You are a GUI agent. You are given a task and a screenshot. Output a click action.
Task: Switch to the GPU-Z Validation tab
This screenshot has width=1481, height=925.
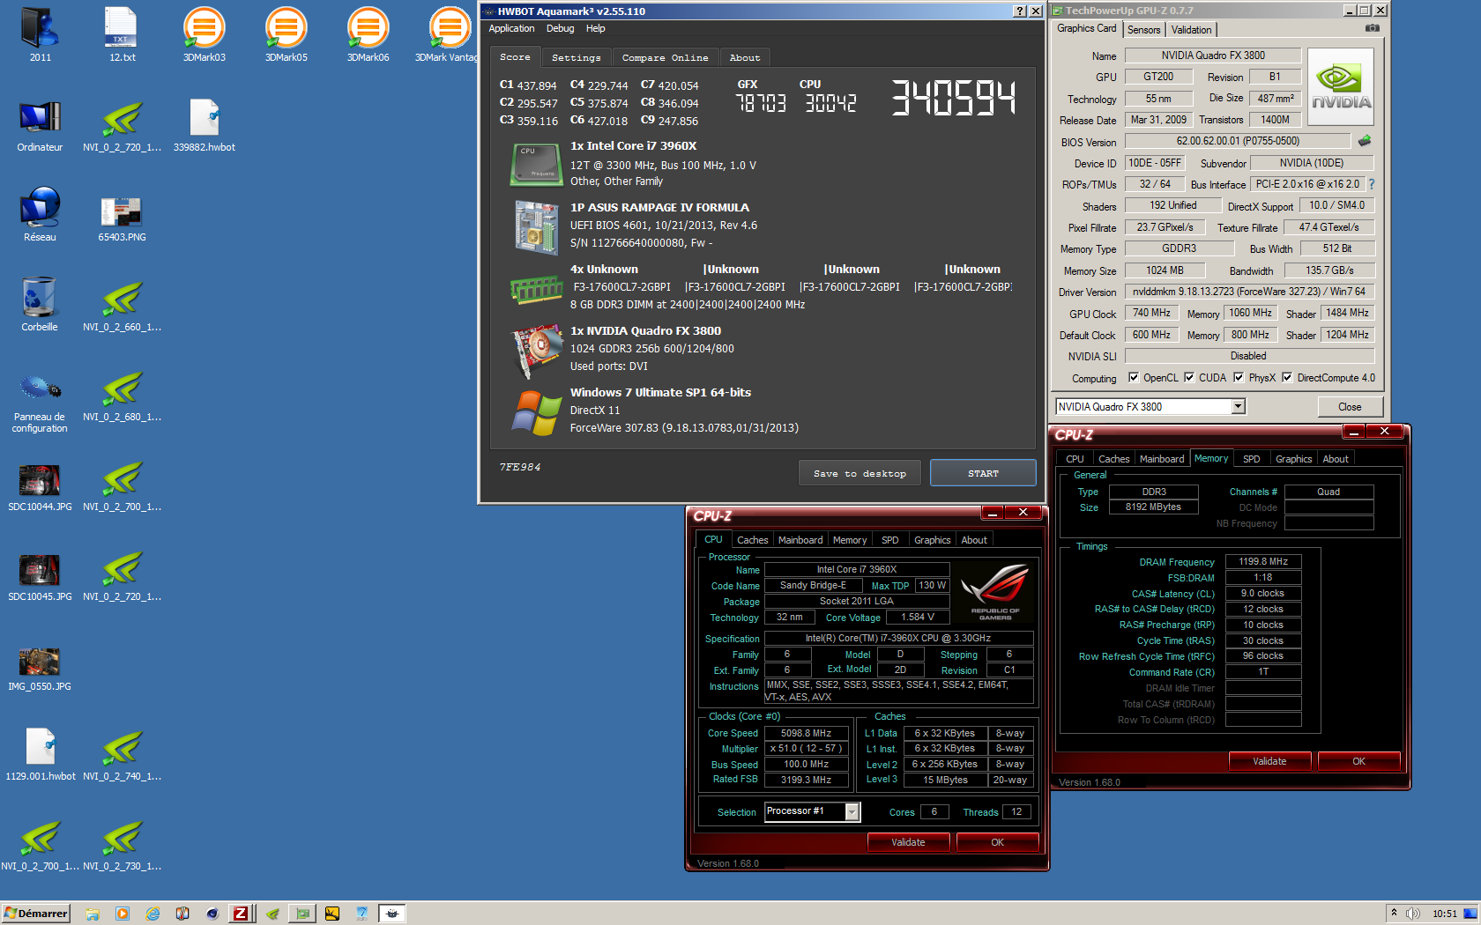click(1191, 30)
